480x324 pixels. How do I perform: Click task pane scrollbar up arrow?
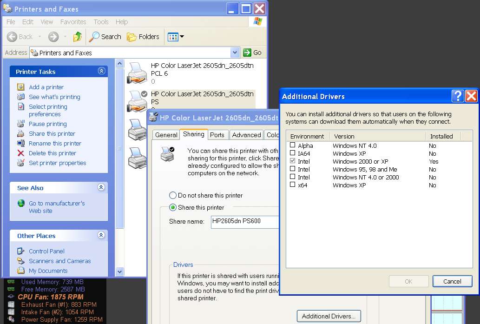pos(120,63)
